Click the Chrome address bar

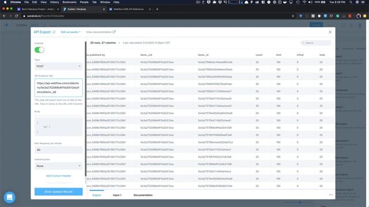click(155, 16)
